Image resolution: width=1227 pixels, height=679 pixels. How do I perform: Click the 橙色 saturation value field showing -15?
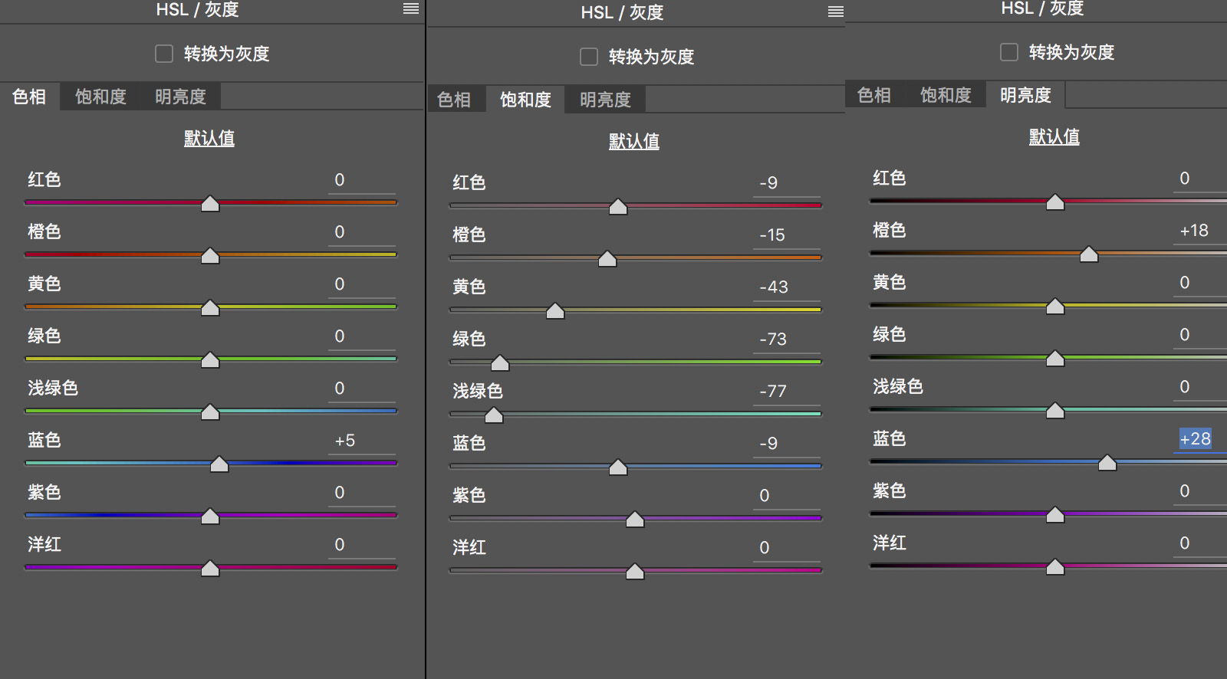787,235
